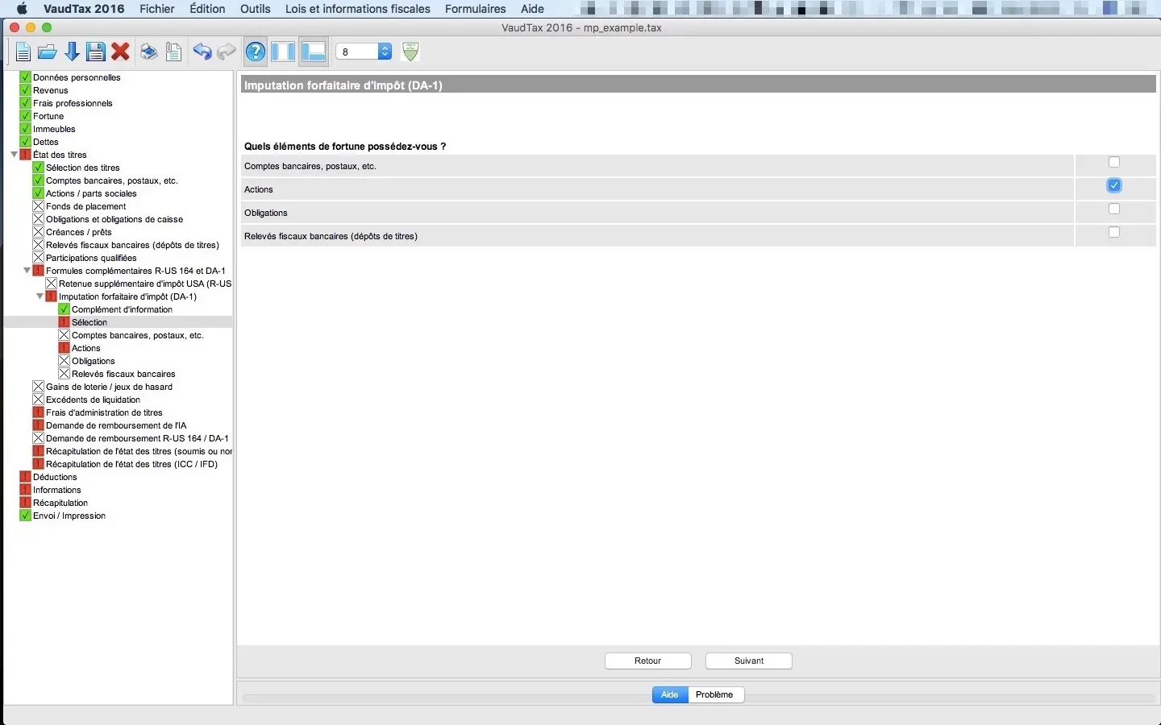Open Lois et informations fiscales menu
1161x725 pixels.
pyautogui.click(x=358, y=9)
